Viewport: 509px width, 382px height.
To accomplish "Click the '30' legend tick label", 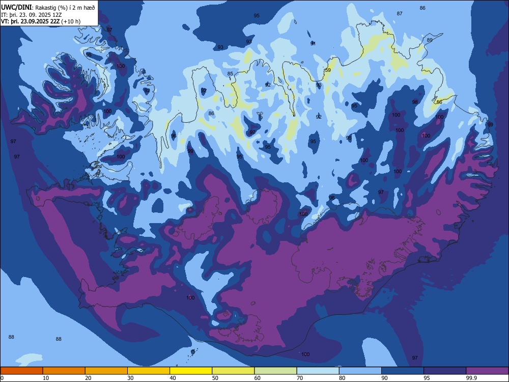I will pos(130,378).
